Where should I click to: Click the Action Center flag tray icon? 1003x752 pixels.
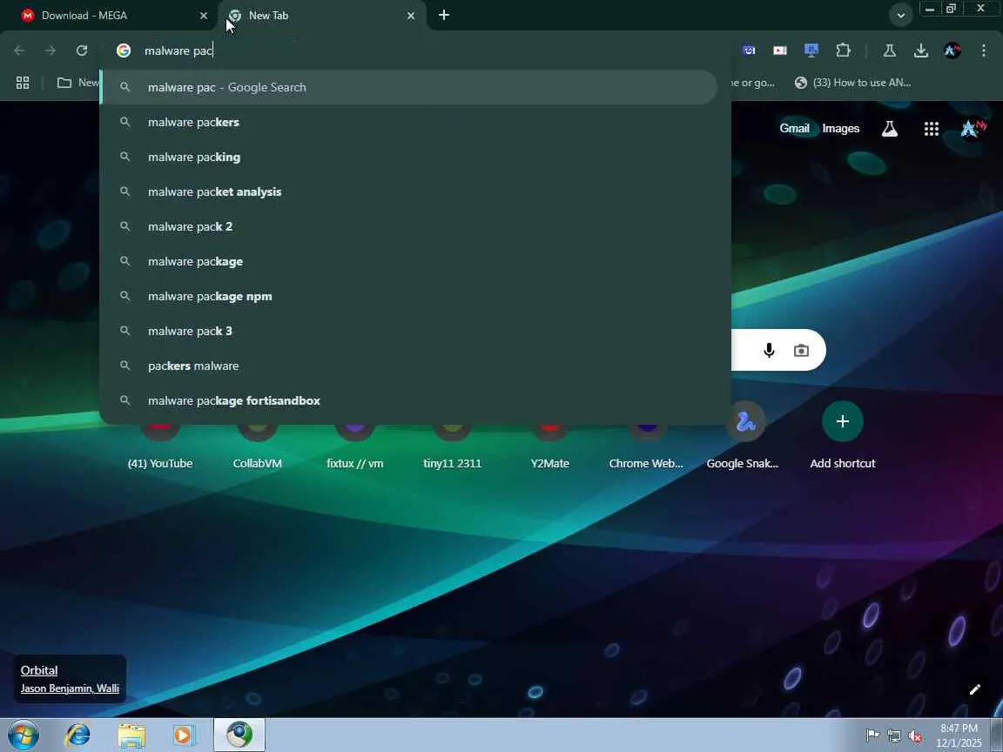coord(872,736)
